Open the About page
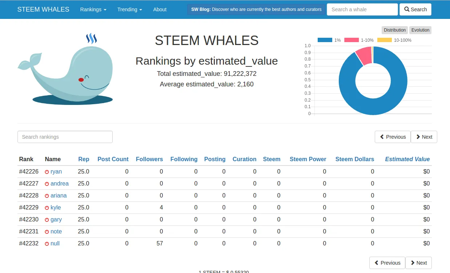 tap(160, 9)
